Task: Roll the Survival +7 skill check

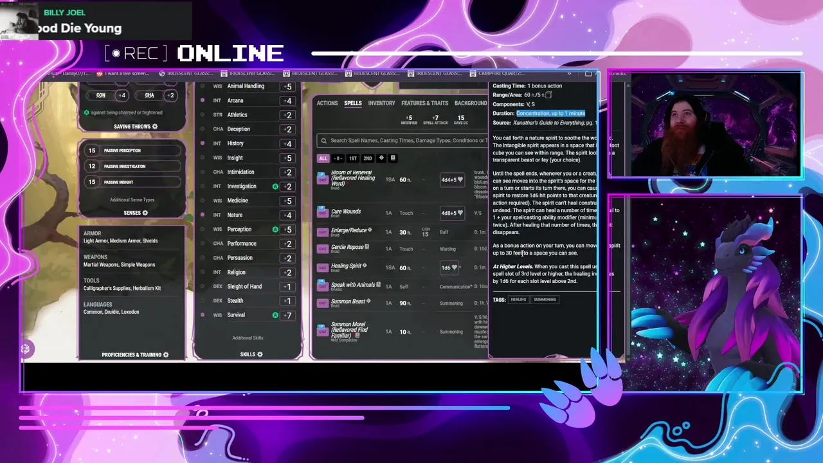Action: (x=288, y=315)
